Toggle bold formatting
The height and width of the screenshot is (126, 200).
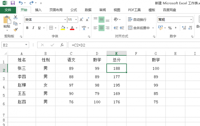click(27, 28)
